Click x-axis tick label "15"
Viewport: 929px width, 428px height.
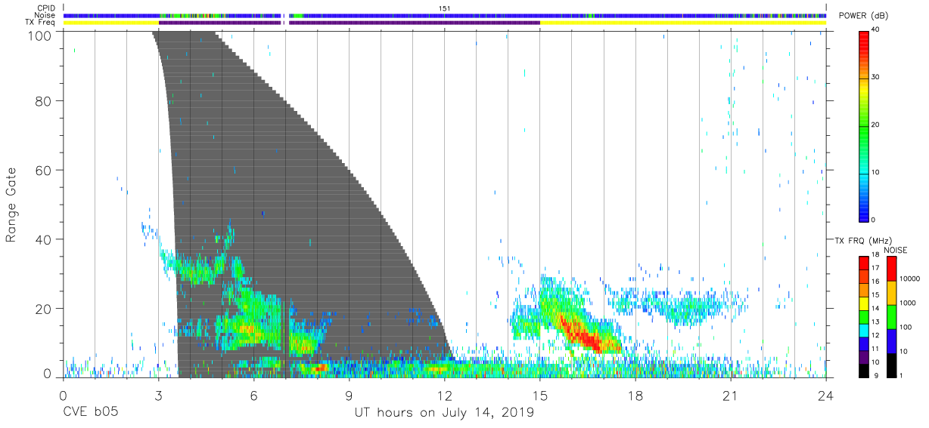coord(539,394)
